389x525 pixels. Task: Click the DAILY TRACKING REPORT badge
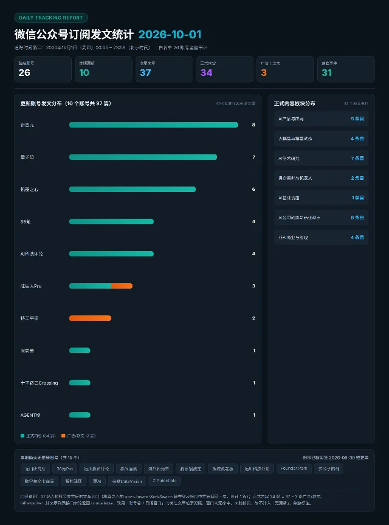[x=51, y=18]
